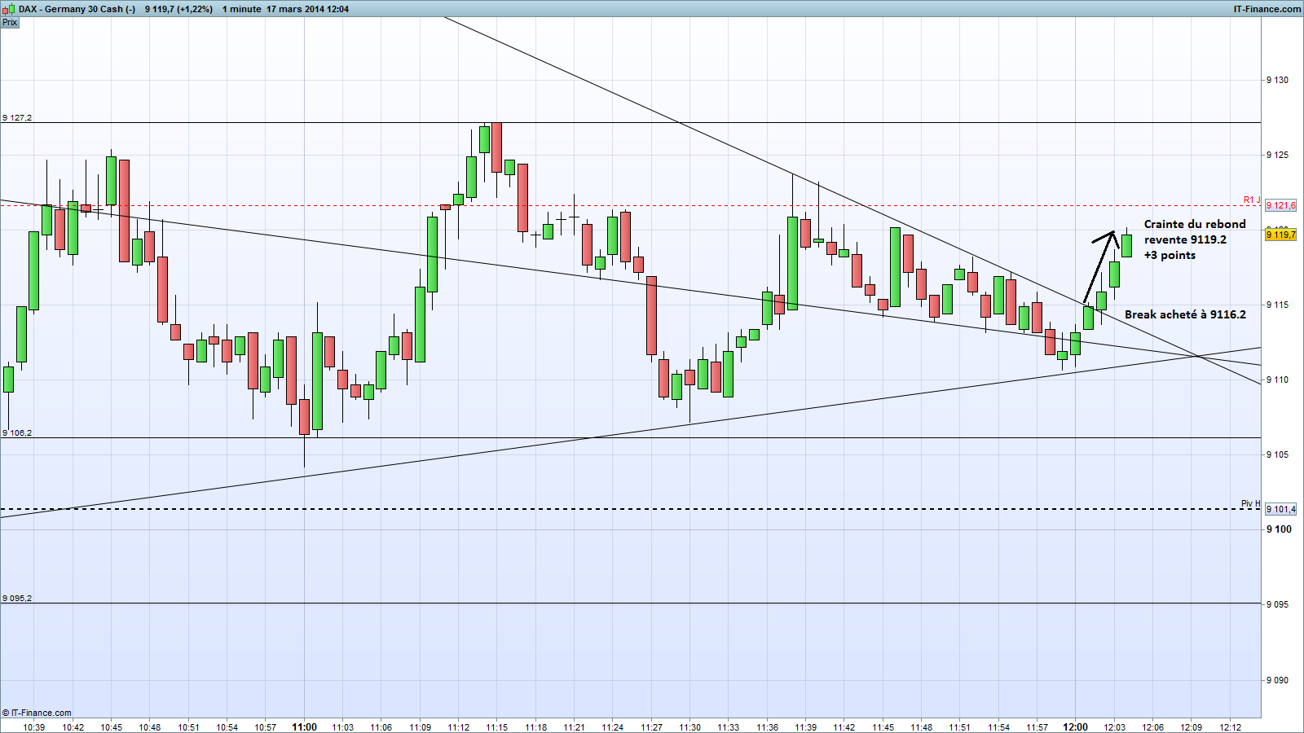Image resolution: width=1304 pixels, height=733 pixels.
Task: Click the 11:45 time axis label
Action: (883, 727)
